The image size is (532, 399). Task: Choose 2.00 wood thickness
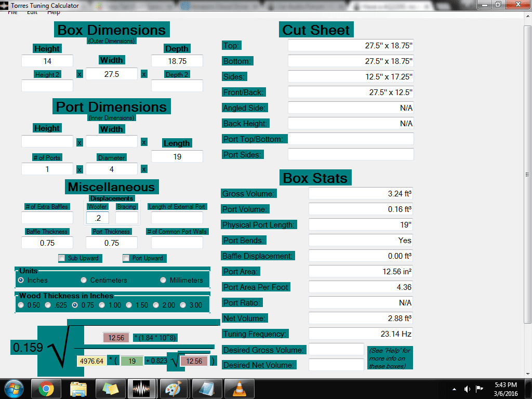coord(156,305)
